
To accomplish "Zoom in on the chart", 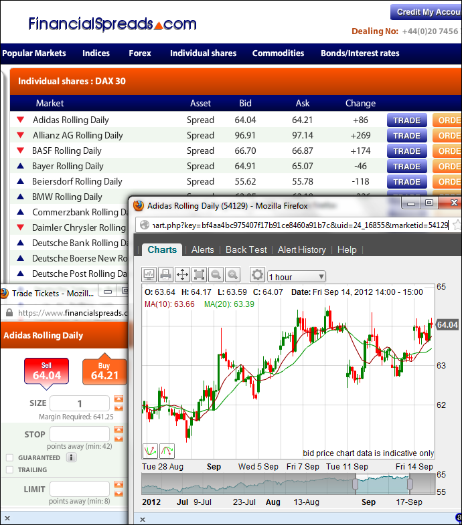I will [233, 275].
